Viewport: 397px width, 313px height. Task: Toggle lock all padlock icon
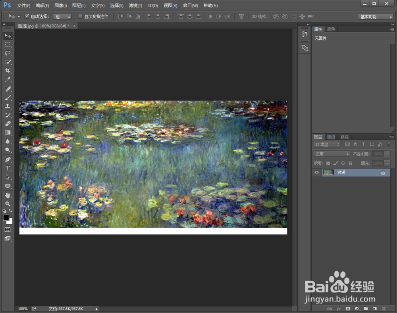point(351,163)
